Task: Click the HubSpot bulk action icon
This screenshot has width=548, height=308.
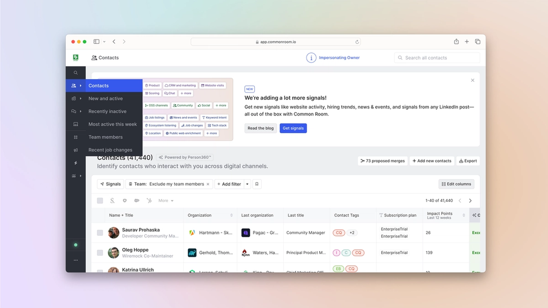Action: 149,201
